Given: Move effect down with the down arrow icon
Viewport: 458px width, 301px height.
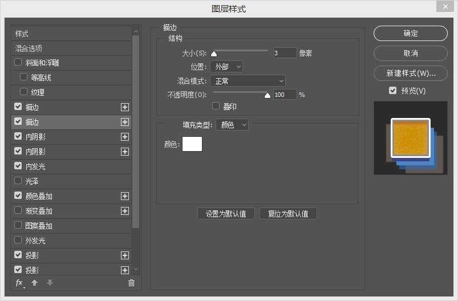Looking at the screenshot, I should tap(49, 283).
